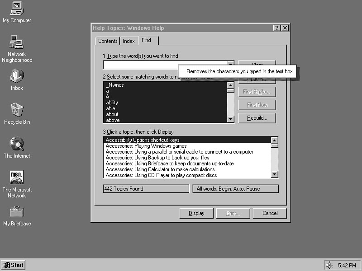Click the volume speaker icon in the tray

tap(329, 265)
